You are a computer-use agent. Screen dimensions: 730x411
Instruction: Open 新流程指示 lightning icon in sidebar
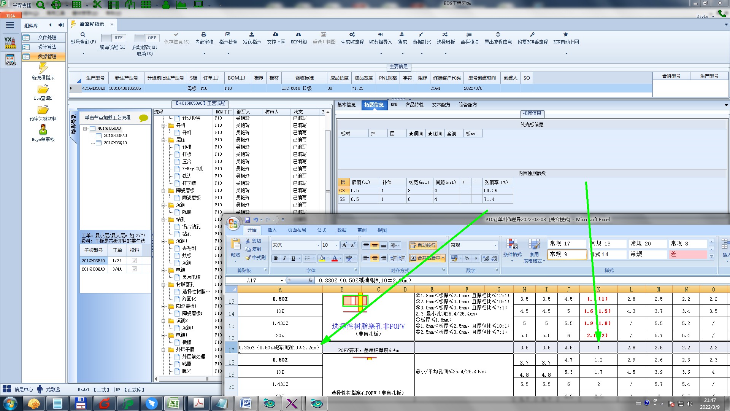pos(43,68)
